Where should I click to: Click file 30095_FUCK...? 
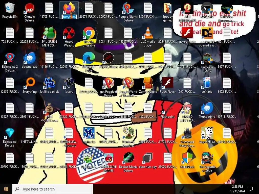[108, 8]
